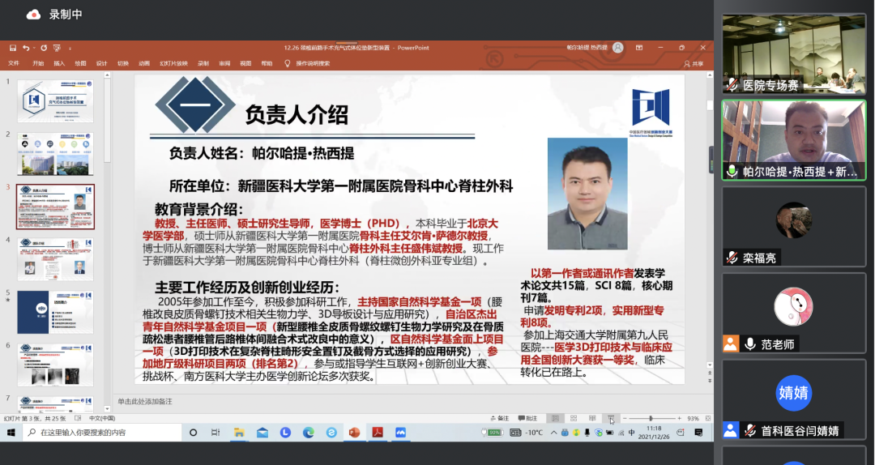Click the 医院专场赛 participant video tile

click(x=794, y=54)
